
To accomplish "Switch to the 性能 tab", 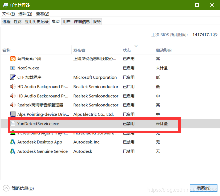I will pyautogui.click(x=18, y=22).
